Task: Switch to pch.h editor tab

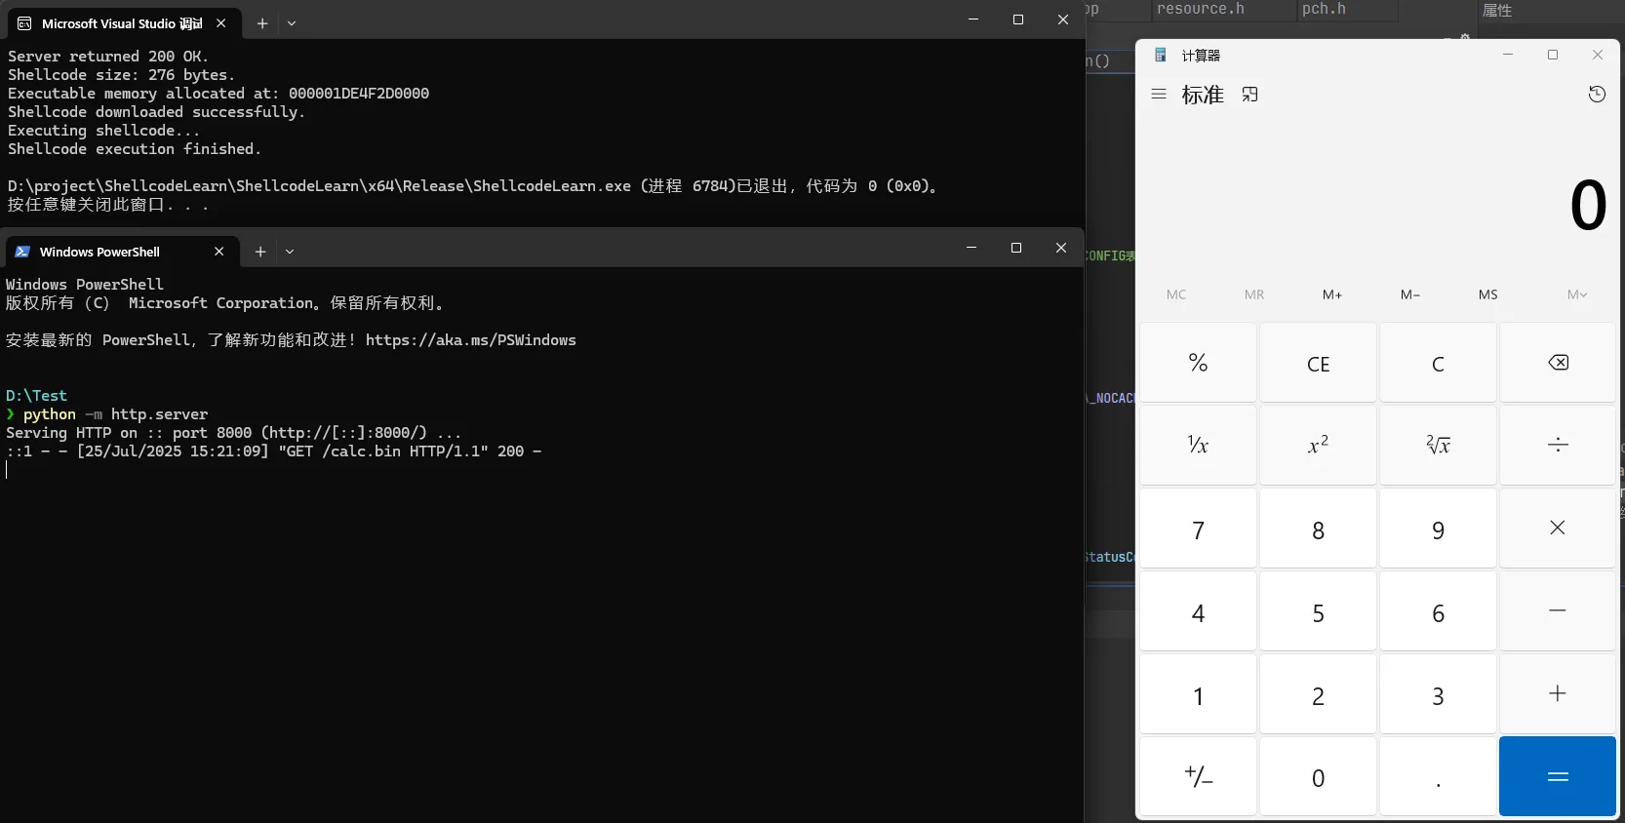Action: 1324,10
